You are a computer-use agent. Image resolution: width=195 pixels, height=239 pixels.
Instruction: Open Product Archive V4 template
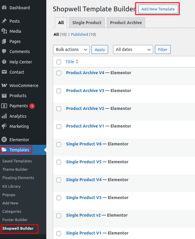click(x=85, y=73)
